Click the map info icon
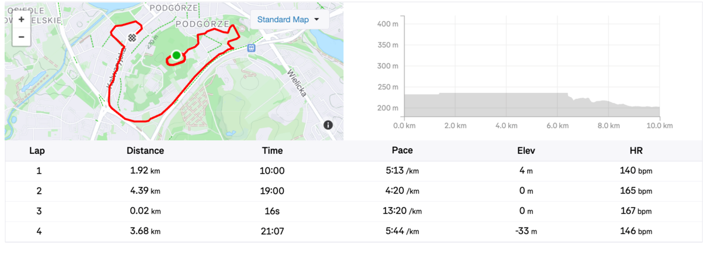The height and width of the screenshot is (279, 719). [328, 125]
